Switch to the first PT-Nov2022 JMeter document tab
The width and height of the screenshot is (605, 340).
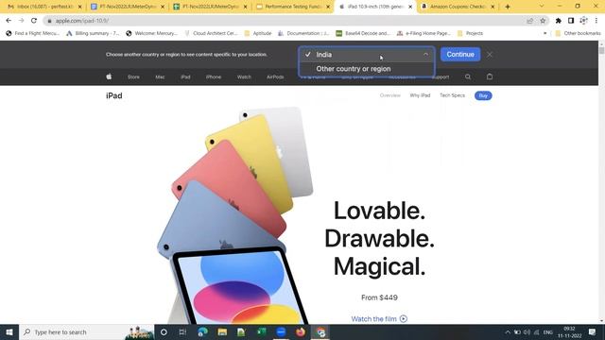(x=128, y=7)
